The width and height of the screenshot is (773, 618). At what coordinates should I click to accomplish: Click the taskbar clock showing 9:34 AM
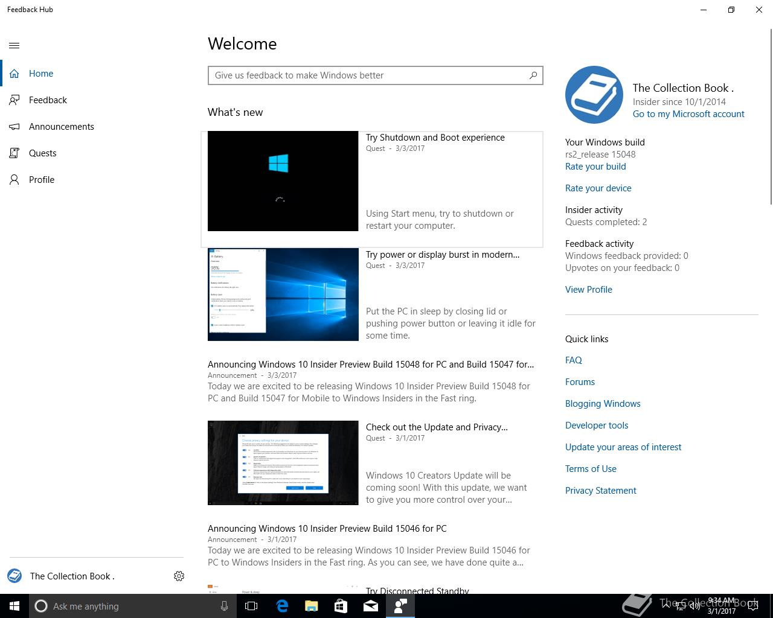(722, 606)
